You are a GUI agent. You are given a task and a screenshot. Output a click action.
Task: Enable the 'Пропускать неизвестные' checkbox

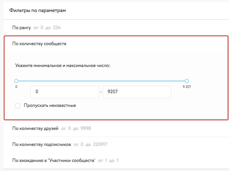click(x=18, y=105)
